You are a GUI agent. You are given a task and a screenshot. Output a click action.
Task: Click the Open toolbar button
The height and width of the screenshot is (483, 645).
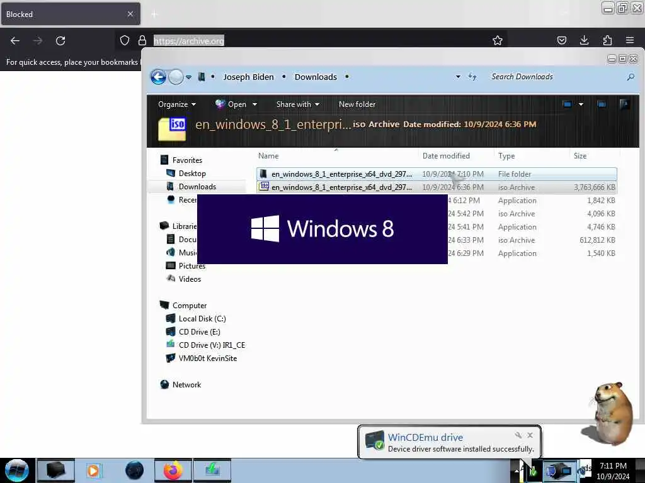[x=231, y=104]
